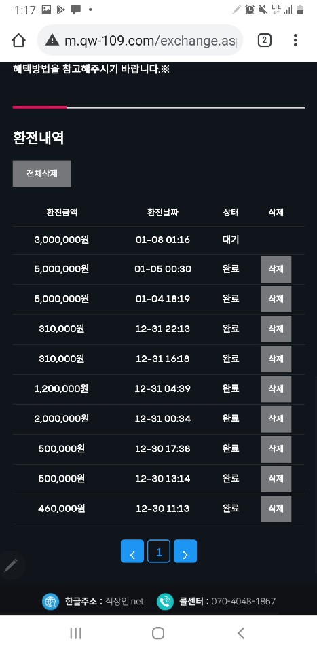Open the browser three-dot overflow menu
This screenshot has height=652, width=317.
click(295, 40)
